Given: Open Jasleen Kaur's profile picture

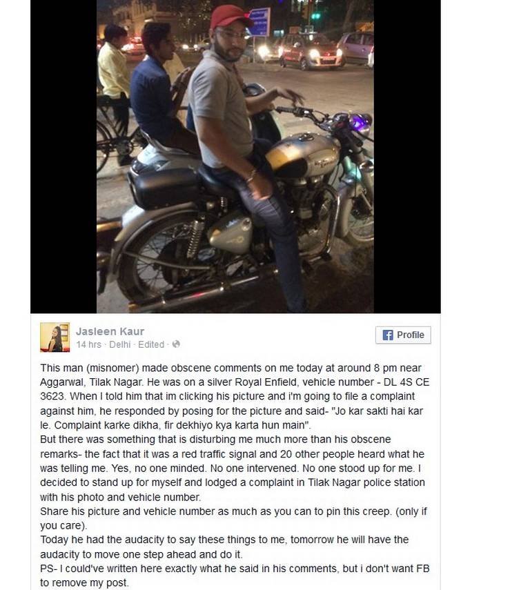Looking at the screenshot, I should pos(55,337).
